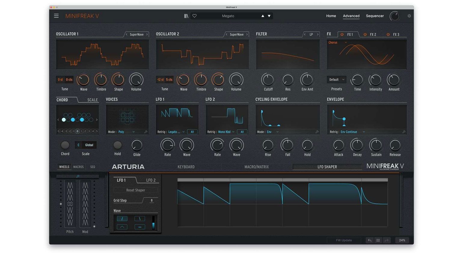This screenshot has width=463, height=255.
Task: Enable FX 3 with its power button
Action: click(388, 34)
